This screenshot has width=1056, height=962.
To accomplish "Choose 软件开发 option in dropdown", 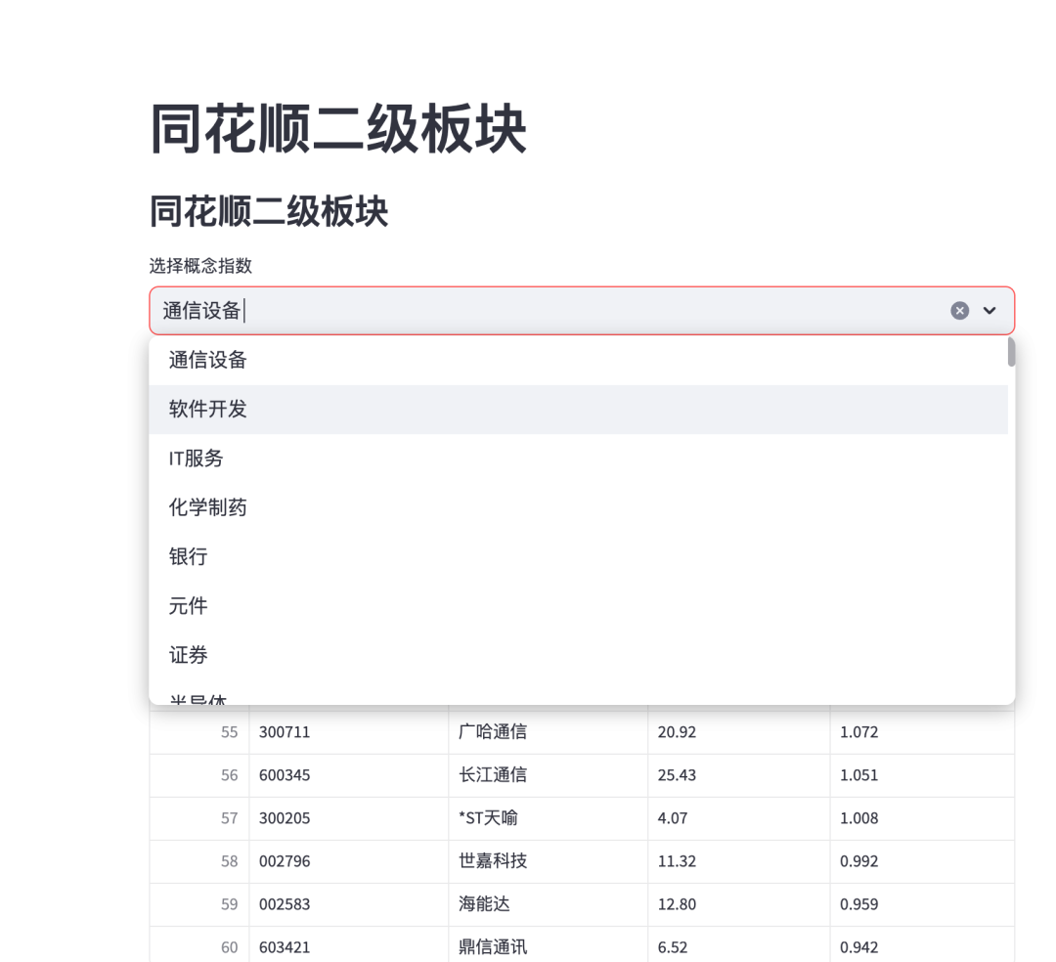I will (579, 410).
